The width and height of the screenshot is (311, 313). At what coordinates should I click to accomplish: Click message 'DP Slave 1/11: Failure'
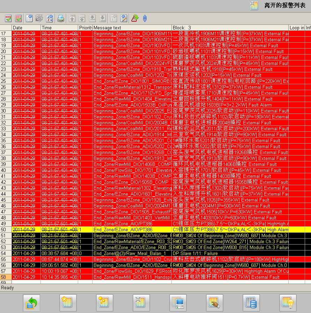coord(195,253)
